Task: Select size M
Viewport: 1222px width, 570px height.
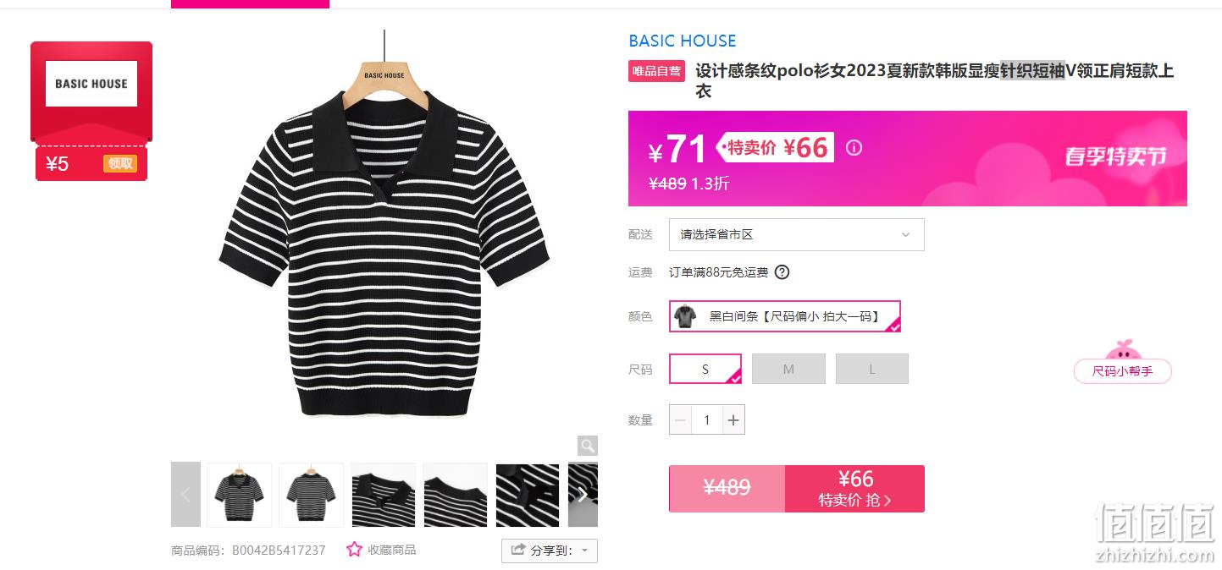Action: click(x=788, y=369)
